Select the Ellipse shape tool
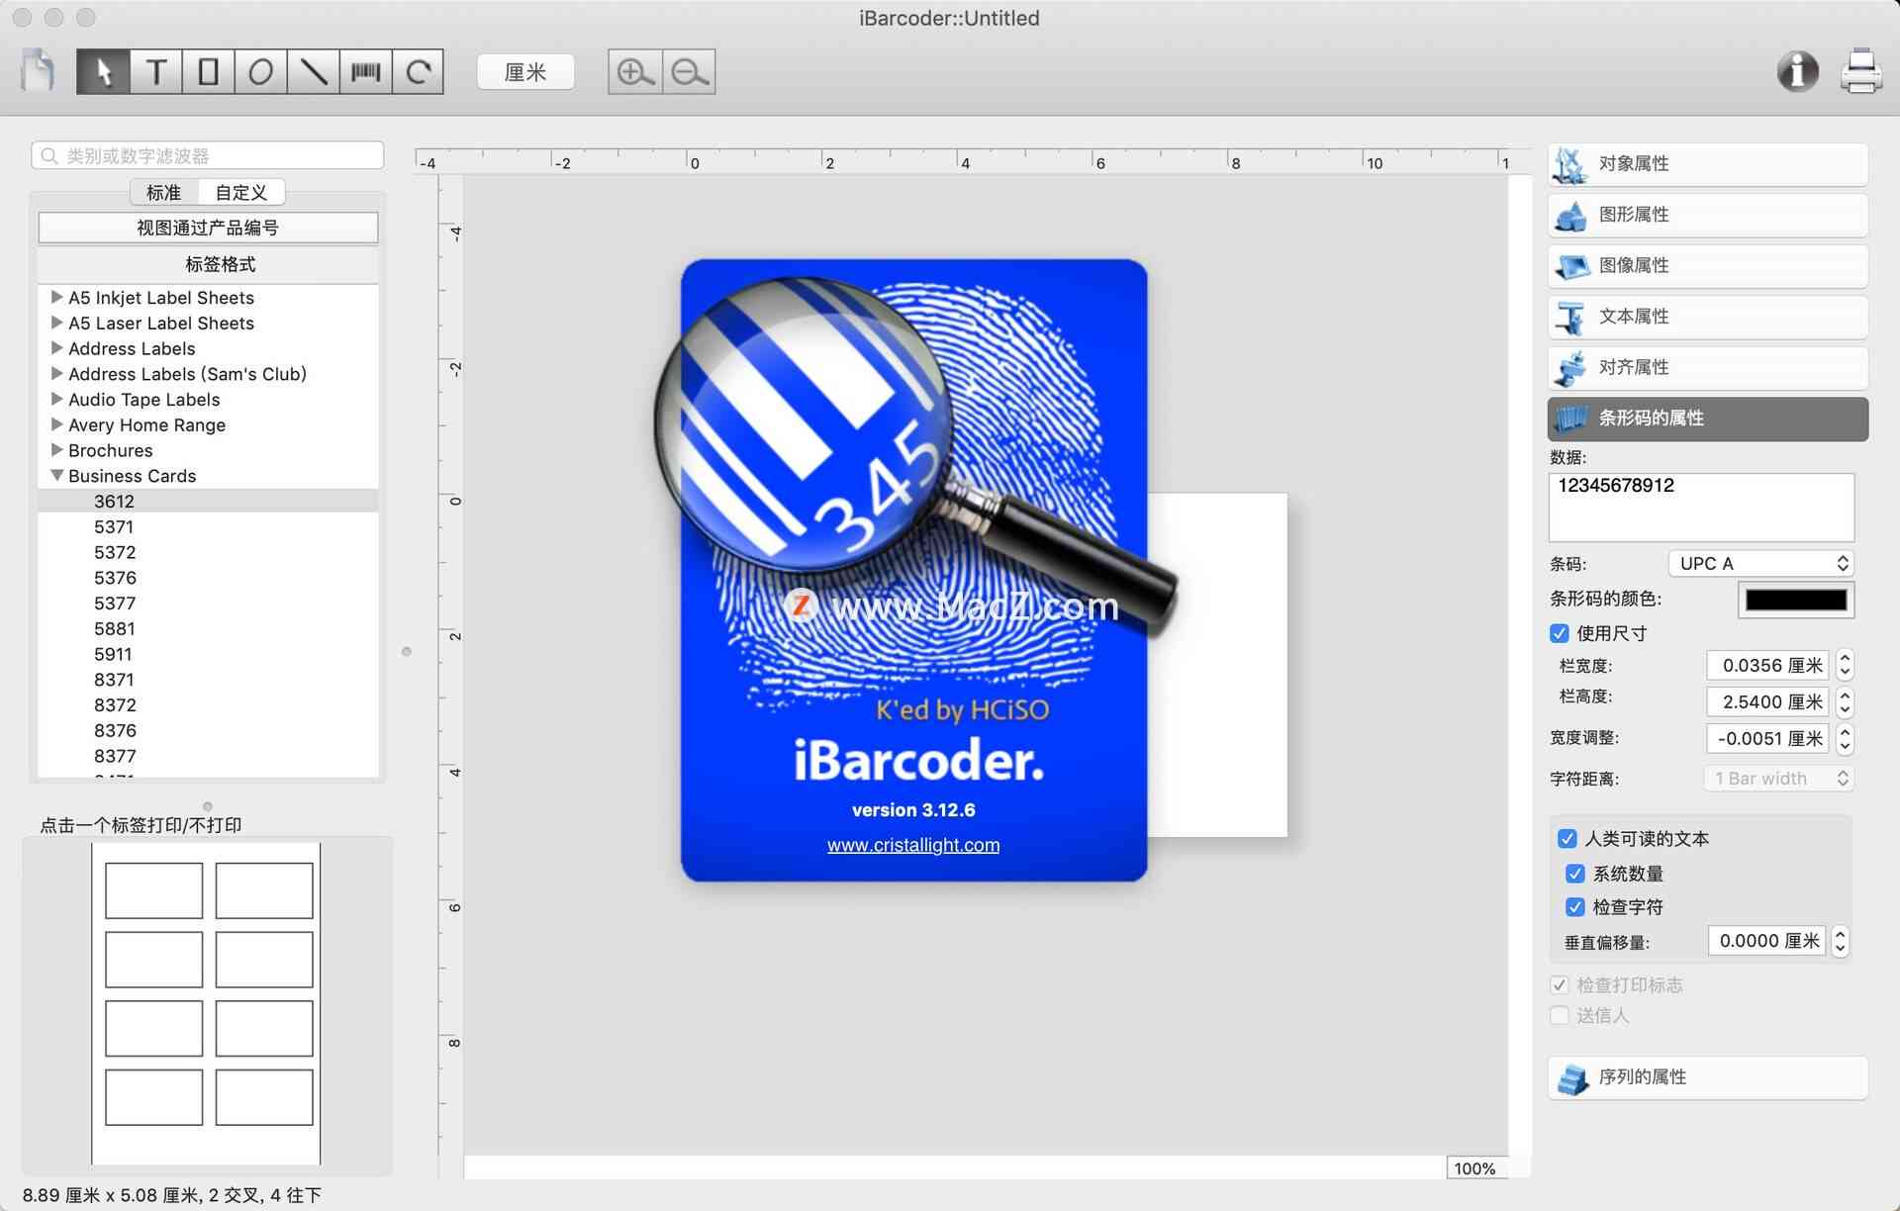 (x=260, y=71)
